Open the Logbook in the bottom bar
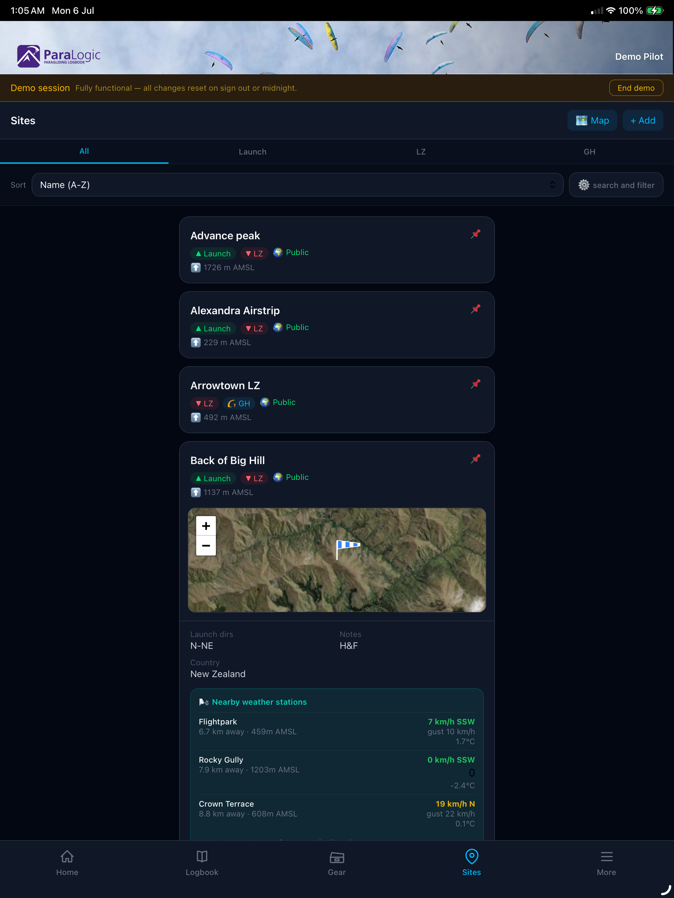 point(202,863)
